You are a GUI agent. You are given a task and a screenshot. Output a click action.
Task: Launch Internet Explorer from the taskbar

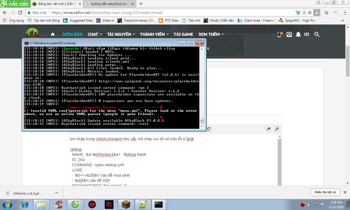pos(25,205)
